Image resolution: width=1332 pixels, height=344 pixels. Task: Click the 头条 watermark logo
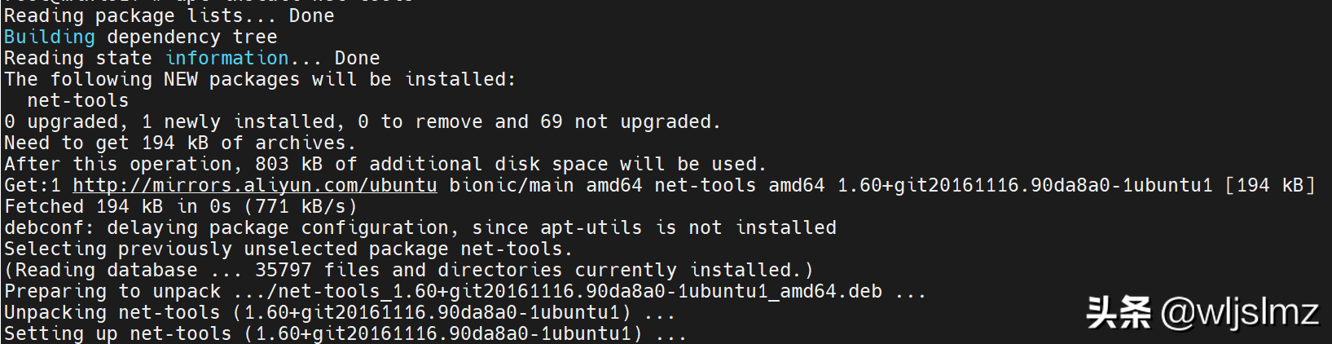(1118, 314)
